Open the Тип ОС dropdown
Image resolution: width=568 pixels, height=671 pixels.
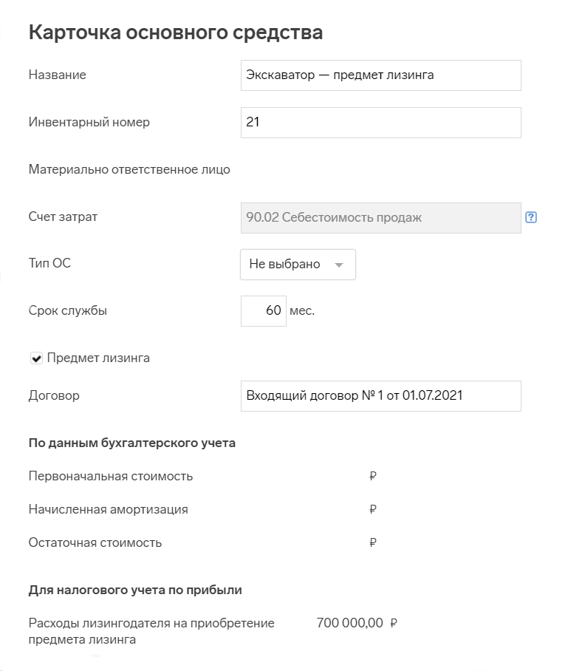(x=298, y=265)
